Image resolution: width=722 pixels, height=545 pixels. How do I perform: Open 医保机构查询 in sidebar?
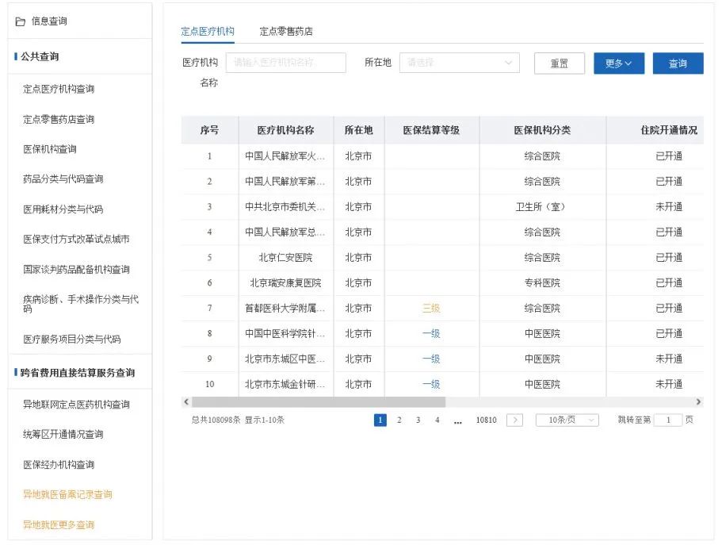(x=50, y=149)
